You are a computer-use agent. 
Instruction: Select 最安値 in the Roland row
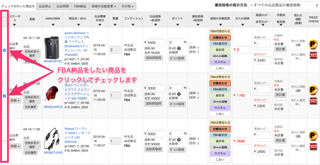click(220, 141)
